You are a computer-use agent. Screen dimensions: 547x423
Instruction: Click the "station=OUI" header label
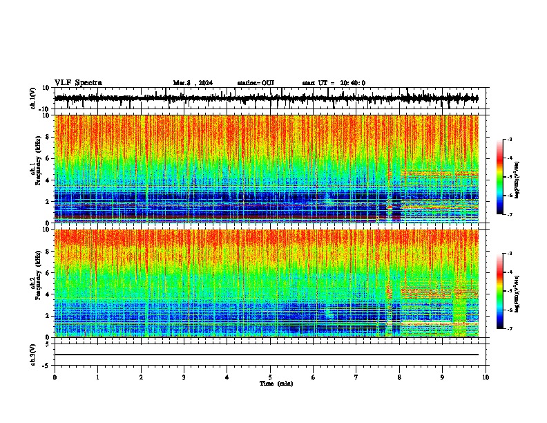coord(256,83)
